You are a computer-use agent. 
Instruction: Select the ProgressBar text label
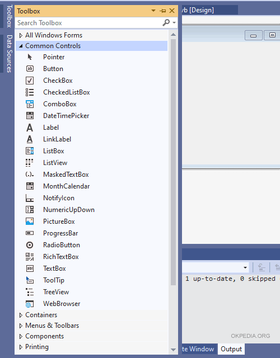coord(60,233)
